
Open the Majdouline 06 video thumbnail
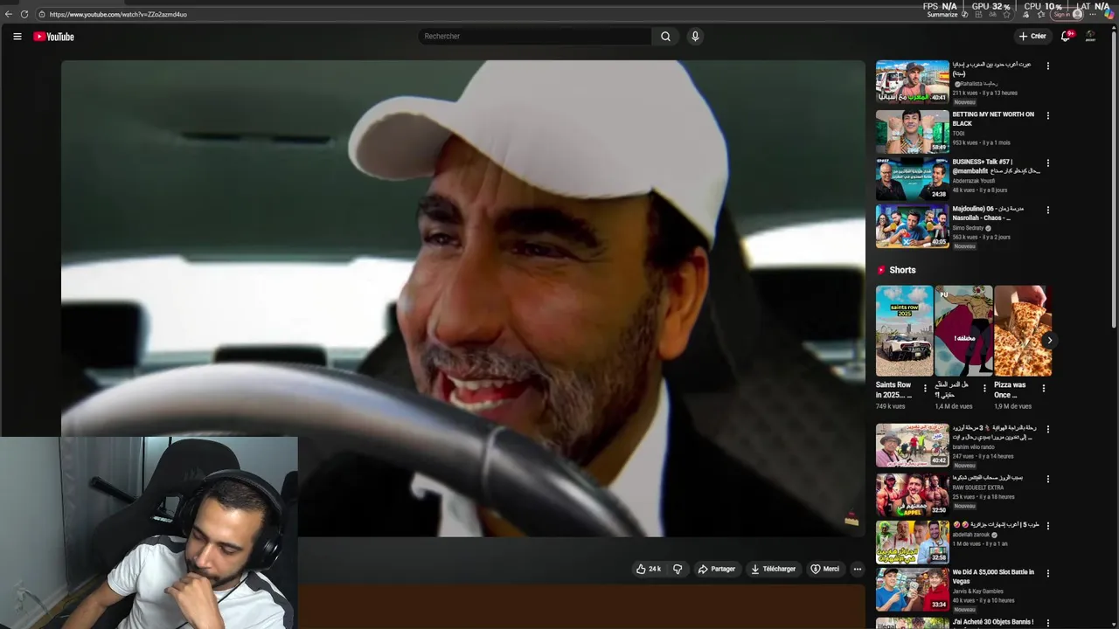click(912, 225)
